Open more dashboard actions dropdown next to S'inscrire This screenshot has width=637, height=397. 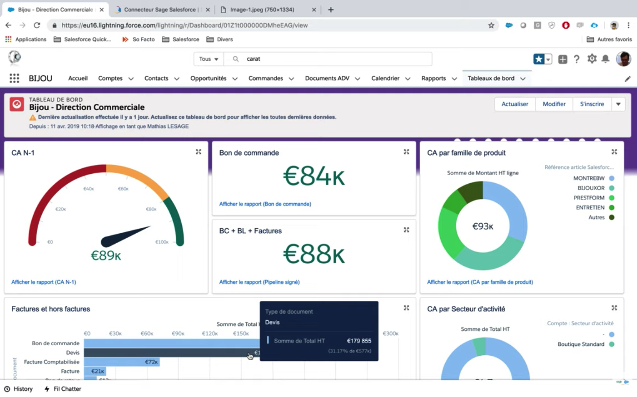click(618, 104)
